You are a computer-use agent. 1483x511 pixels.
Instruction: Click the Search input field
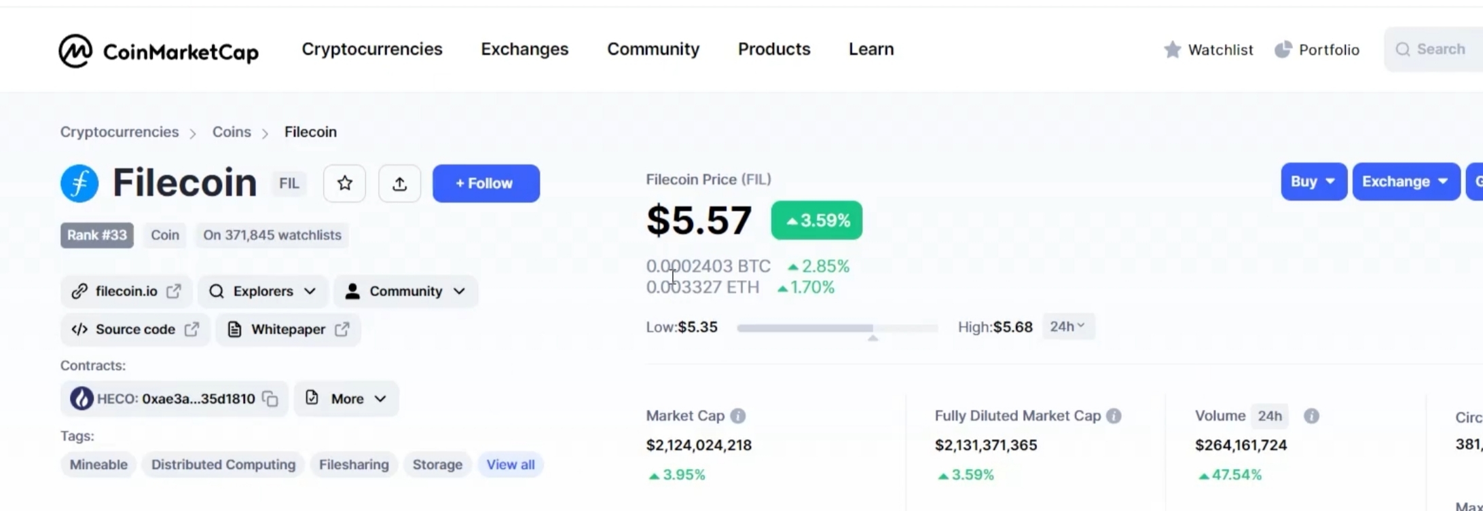(x=1440, y=50)
